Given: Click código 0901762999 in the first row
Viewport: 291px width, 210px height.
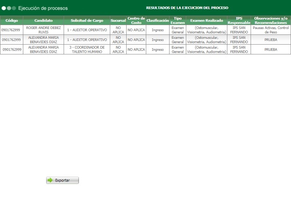Looking at the screenshot, I should tap(12, 30).
